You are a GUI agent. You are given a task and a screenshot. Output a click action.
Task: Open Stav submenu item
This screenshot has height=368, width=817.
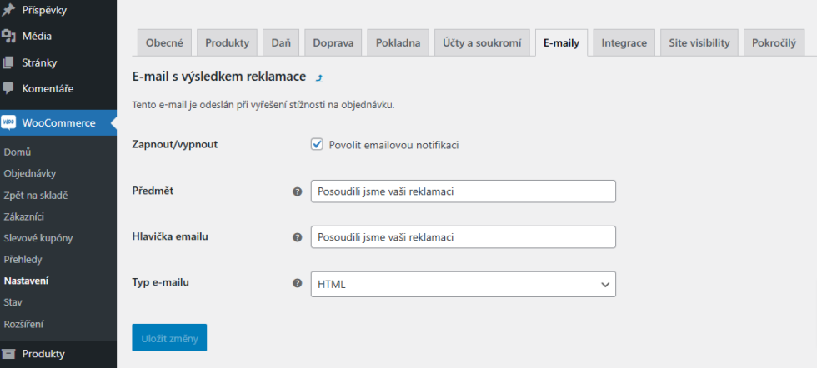coord(13,302)
